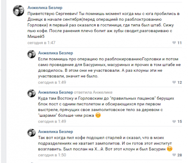The height and width of the screenshot is (163, 188).
Task: Click timestamp 'сегодня в 1:47'
Action: (x=42, y=43)
